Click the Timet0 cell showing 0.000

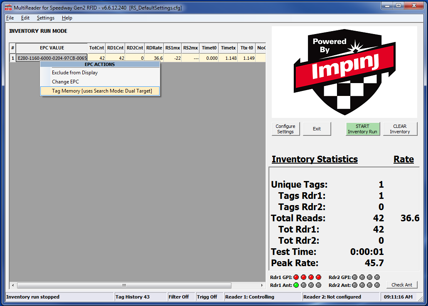209,58
